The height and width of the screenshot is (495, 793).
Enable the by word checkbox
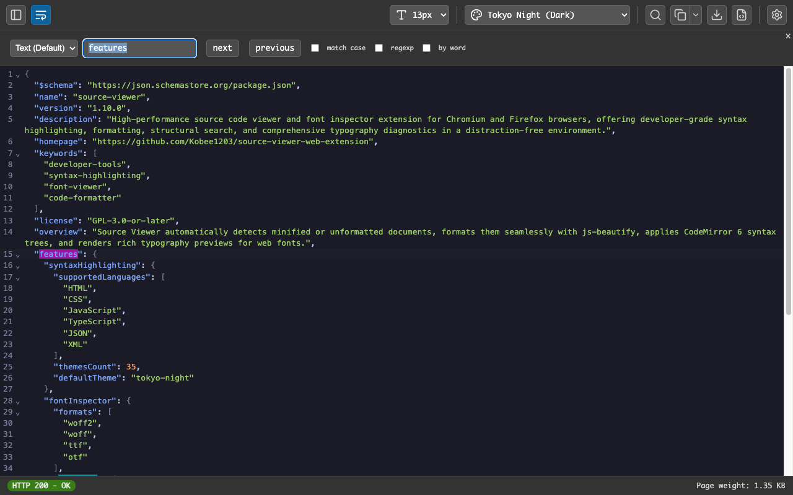pos(426,48)
